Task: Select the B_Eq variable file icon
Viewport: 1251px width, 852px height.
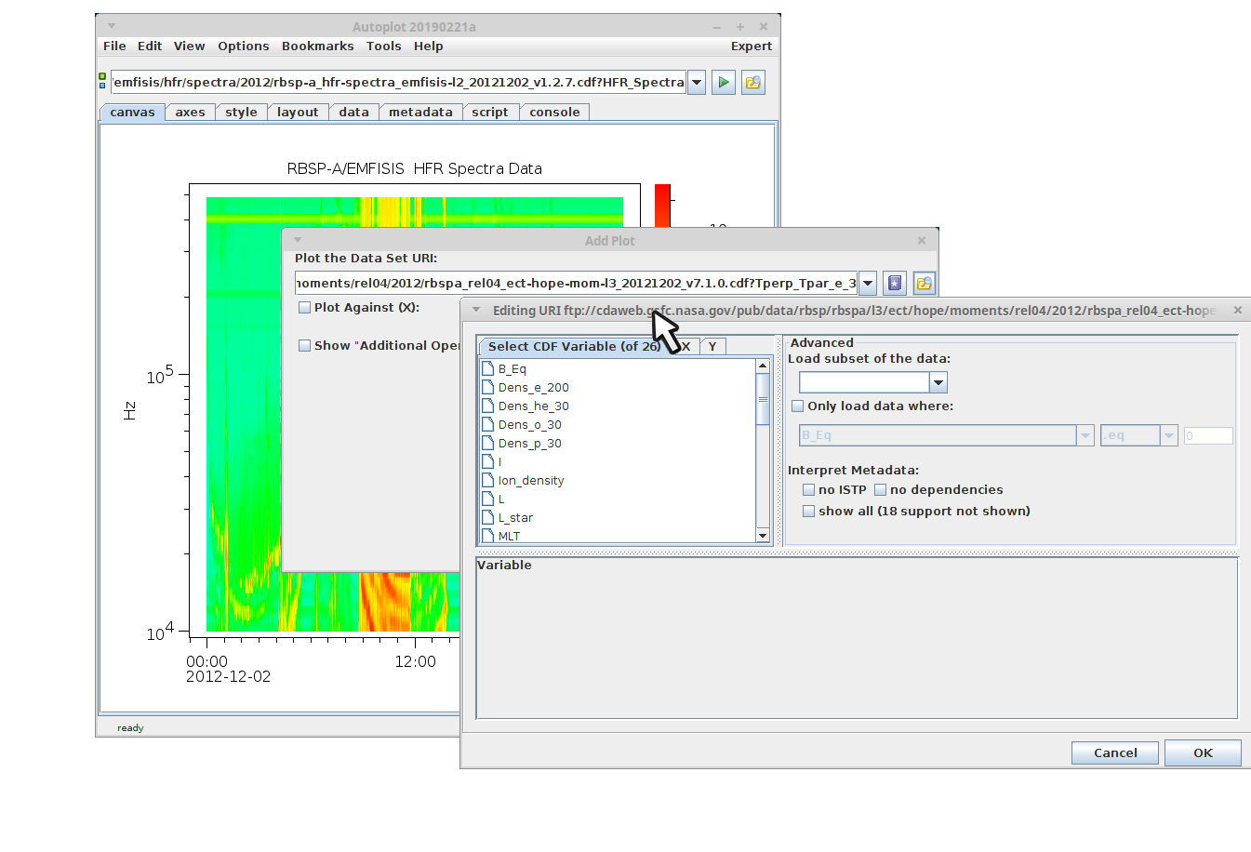Action: pos(487,369)
